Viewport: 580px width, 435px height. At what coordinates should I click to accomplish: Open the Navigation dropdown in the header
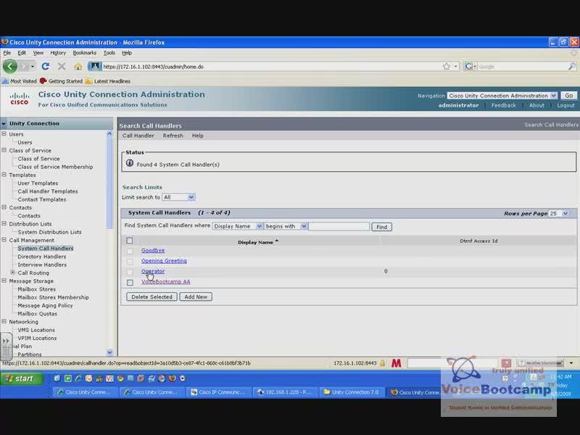point(502,96)
